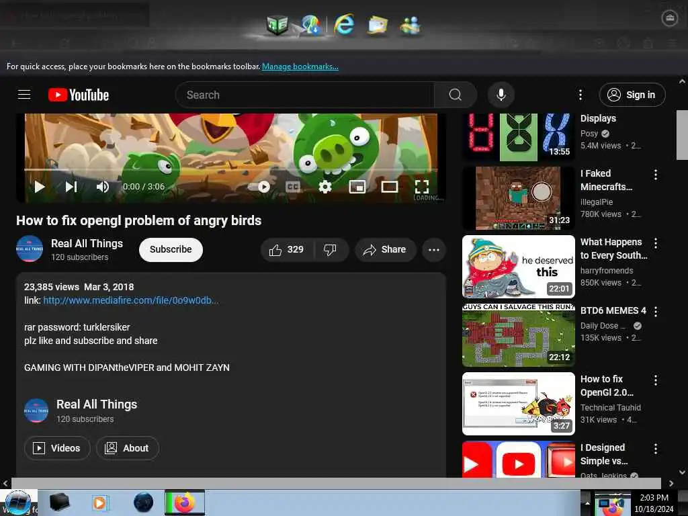Viewport: 688px width, 516px height.
Task: Open options menu for BTD6 MEMES 4
Action: 656,312
